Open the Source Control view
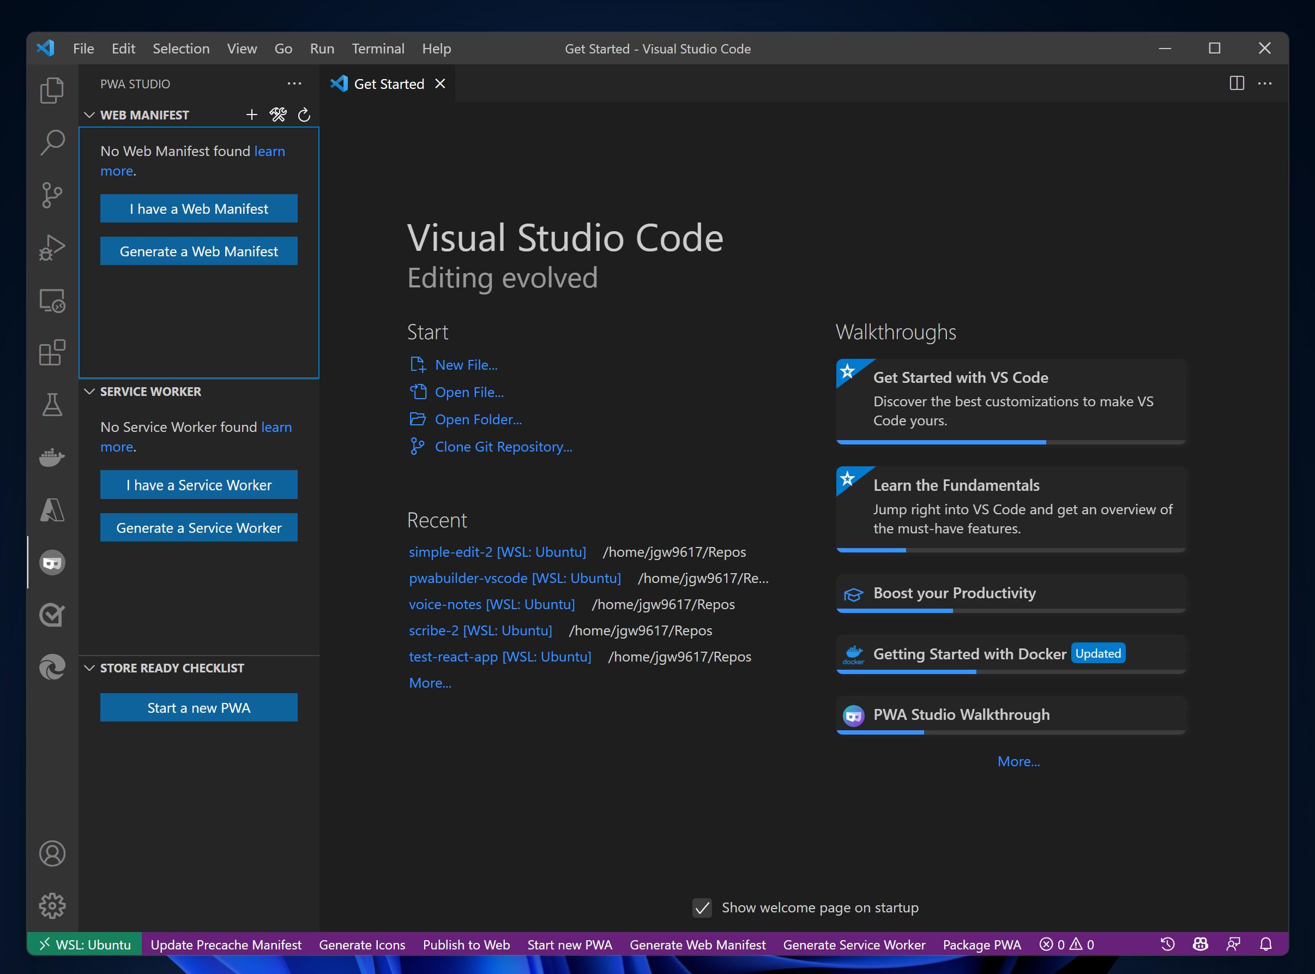1315x974 pixels. click(x=52, y=195)
